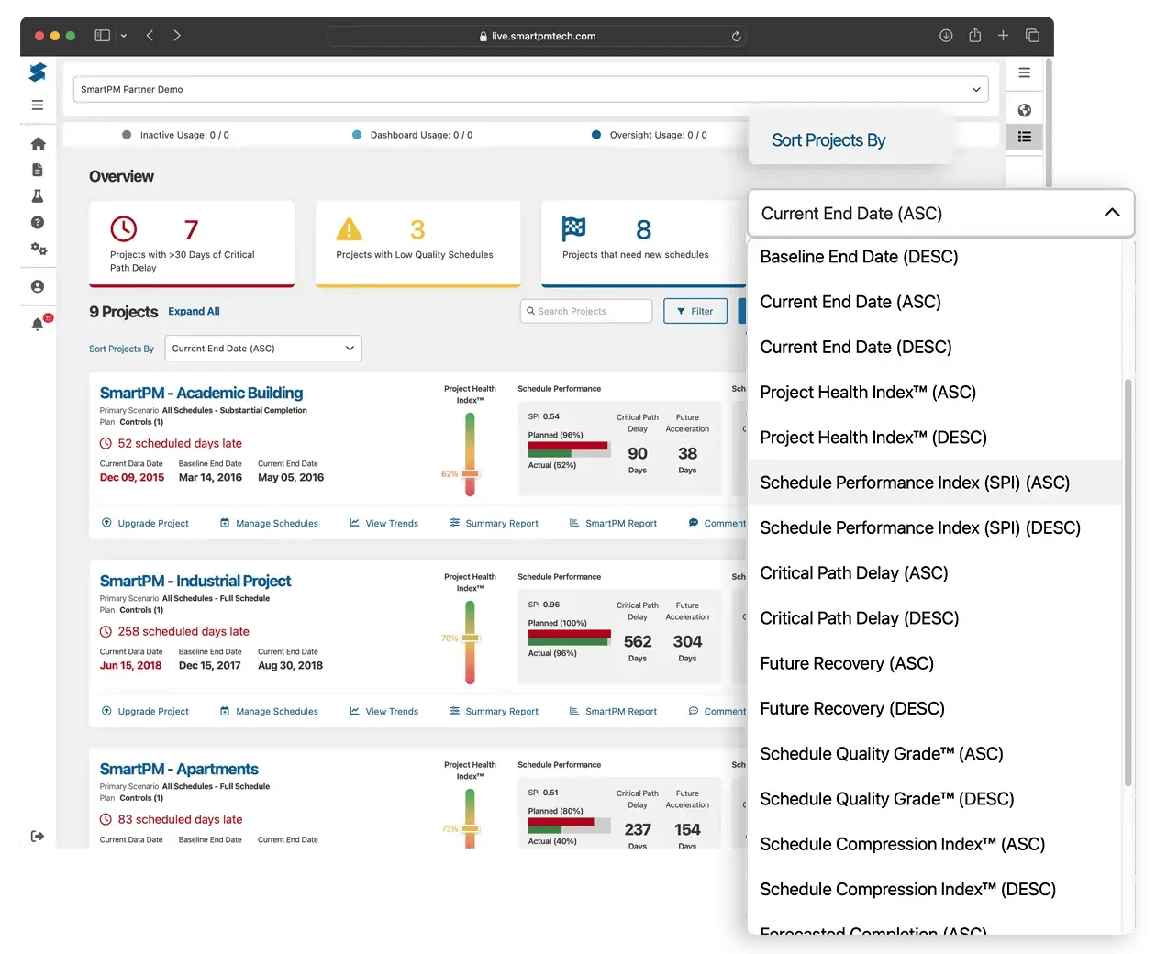Select the list view icon
This screenshot has height=954, width=1156.
[1025, 137]
